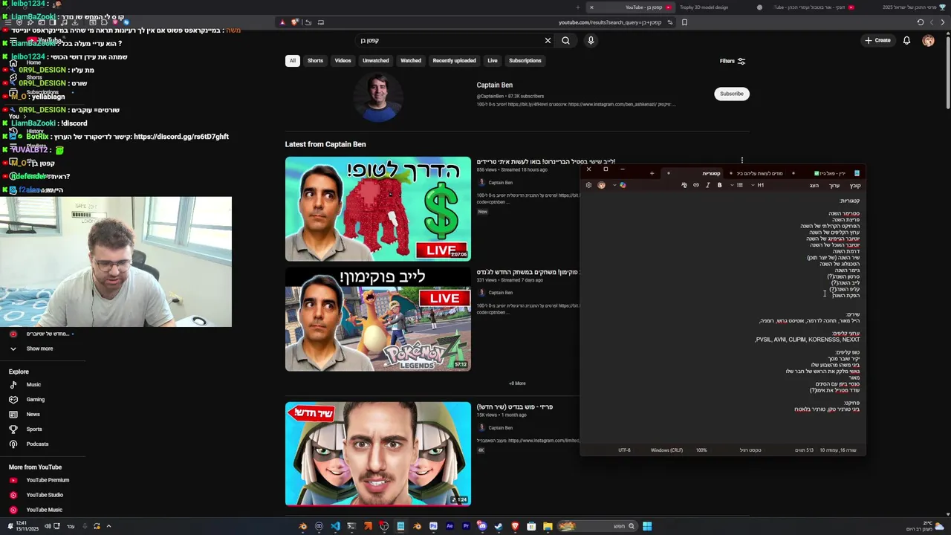Screen dimensions: 951x535
Task: Open the ערוך menu in Notepad
Action: (834, 186)
